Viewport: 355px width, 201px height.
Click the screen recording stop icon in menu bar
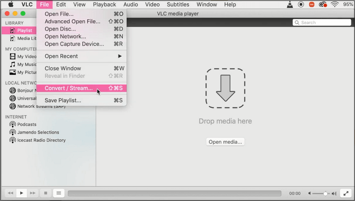pos(301,4)
